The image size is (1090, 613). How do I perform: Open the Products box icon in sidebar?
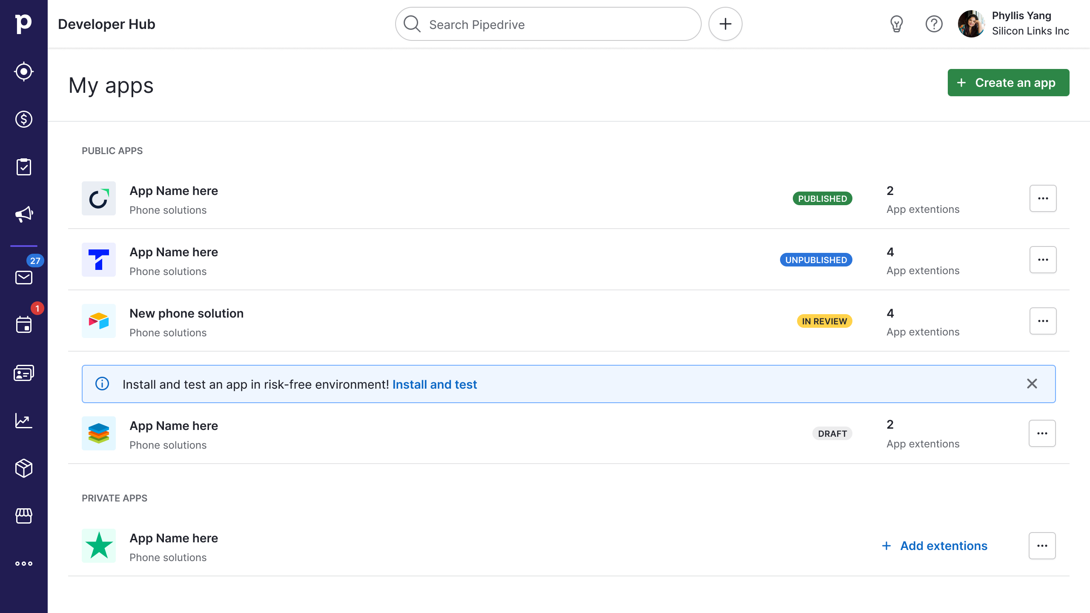click(23, 468)
